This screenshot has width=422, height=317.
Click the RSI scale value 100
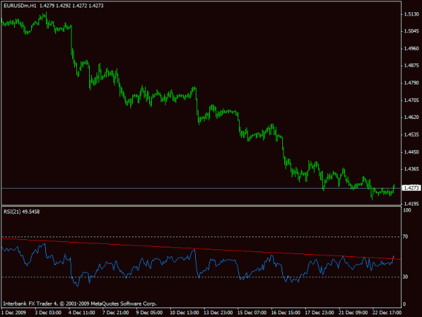click(407, 210)
